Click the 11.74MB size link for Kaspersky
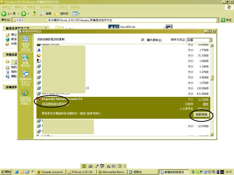 coord(203,99)
